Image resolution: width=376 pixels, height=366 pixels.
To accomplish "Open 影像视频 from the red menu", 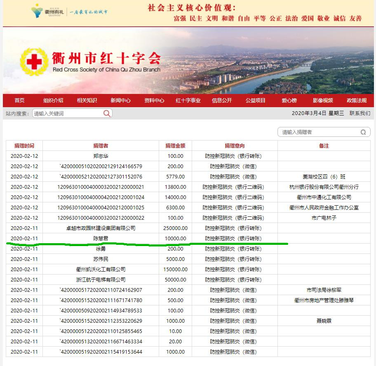I will coord(322,101).
